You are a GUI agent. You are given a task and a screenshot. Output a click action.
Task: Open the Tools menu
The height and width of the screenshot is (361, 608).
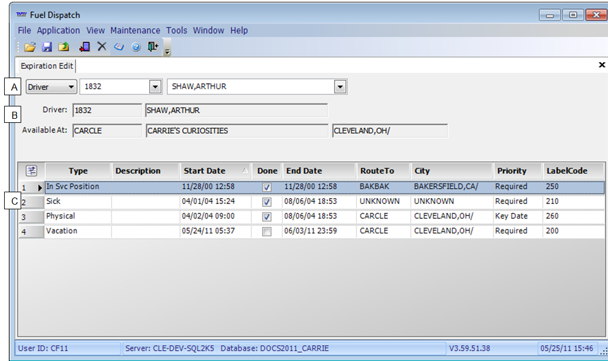click(x=176, y=31)
